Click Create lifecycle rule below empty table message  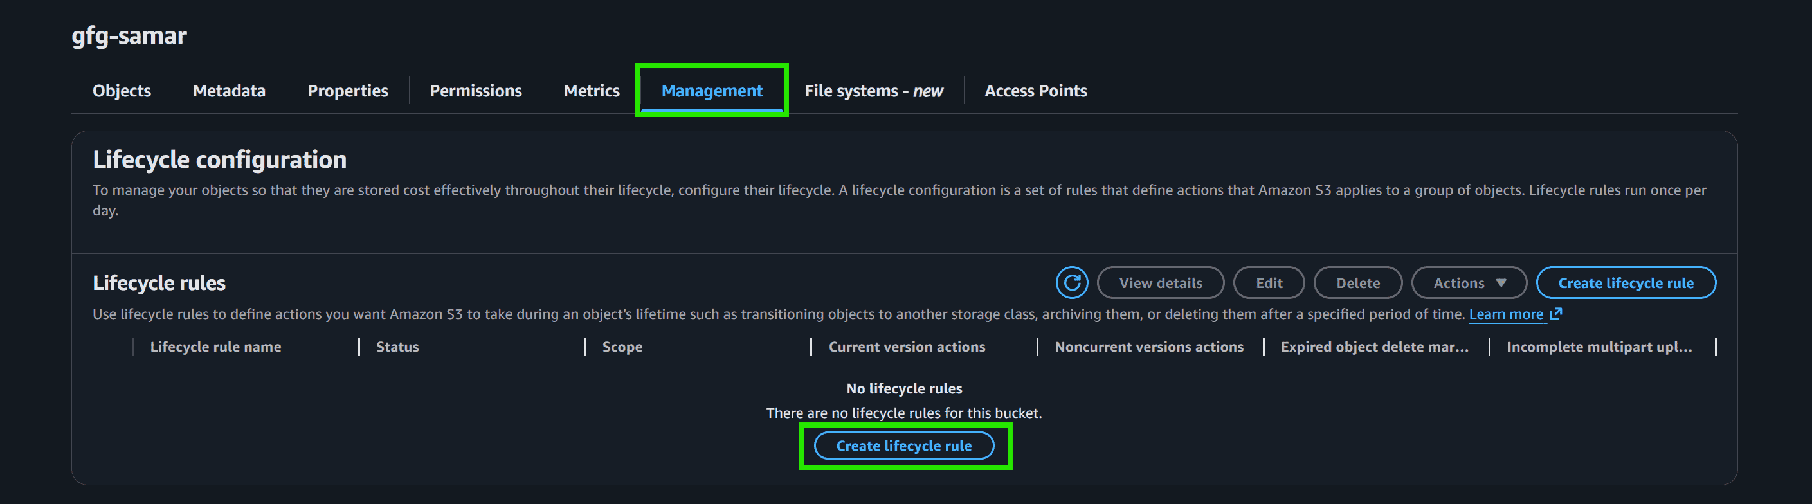tap(904, 446)
